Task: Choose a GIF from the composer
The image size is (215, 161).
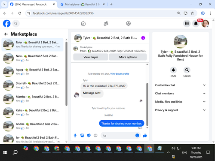Action: tap(95, 135)
